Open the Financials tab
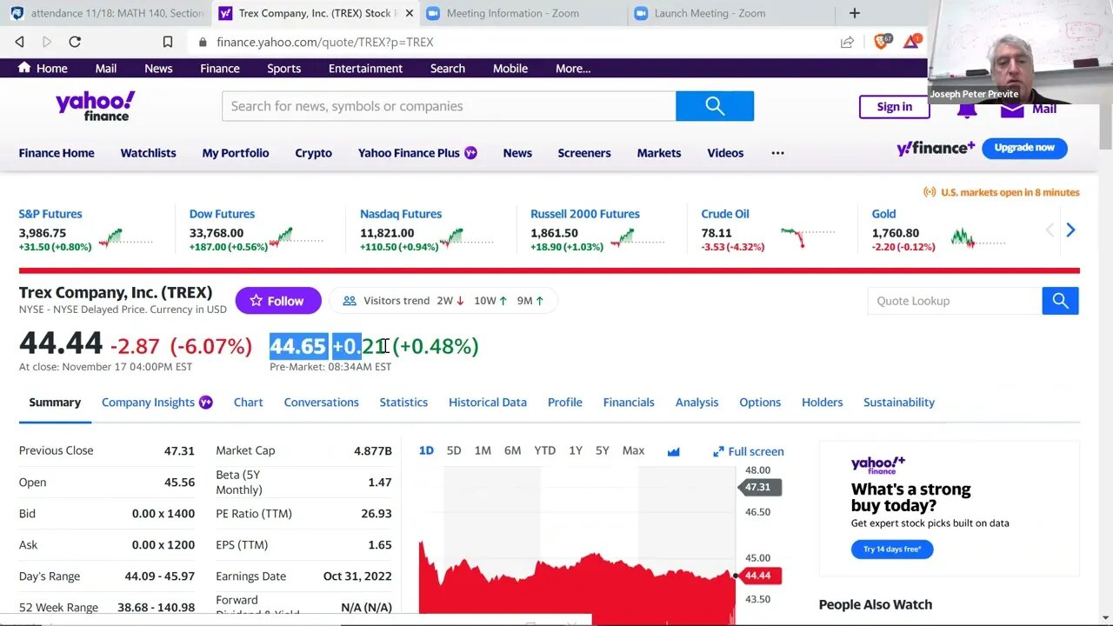 click(x=629, y=403)
